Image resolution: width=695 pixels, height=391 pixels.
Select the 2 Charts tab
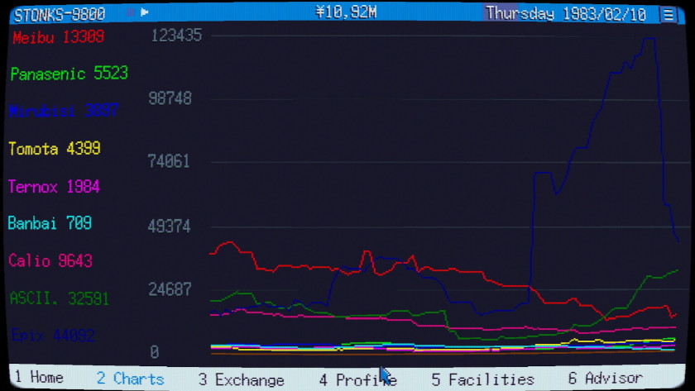point(131,379)
